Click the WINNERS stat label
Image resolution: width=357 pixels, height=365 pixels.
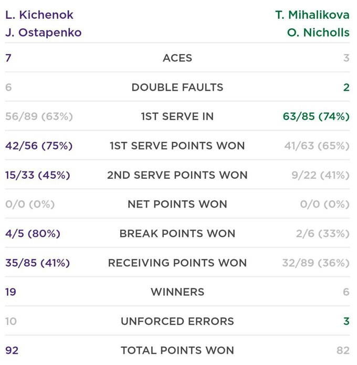click(x=177, y=292)
